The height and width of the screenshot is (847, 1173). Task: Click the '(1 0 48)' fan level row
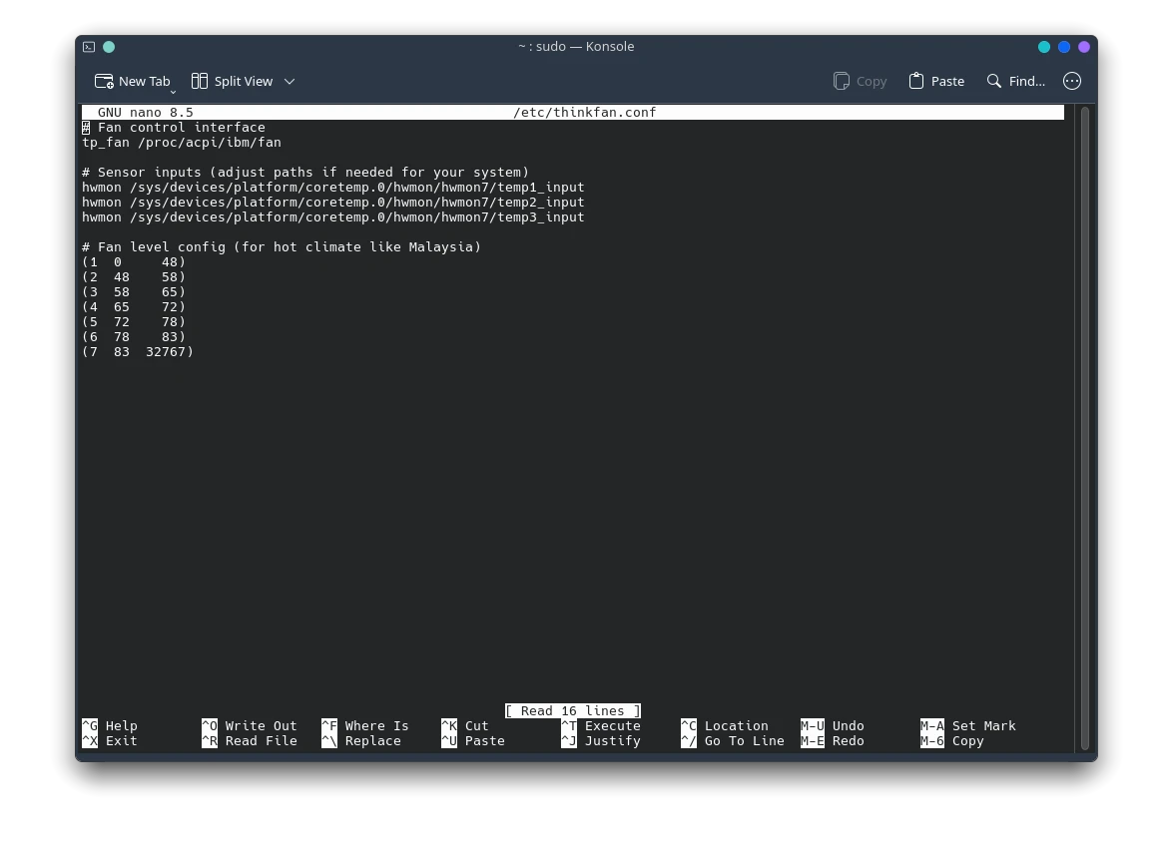[x=134, y=261]
